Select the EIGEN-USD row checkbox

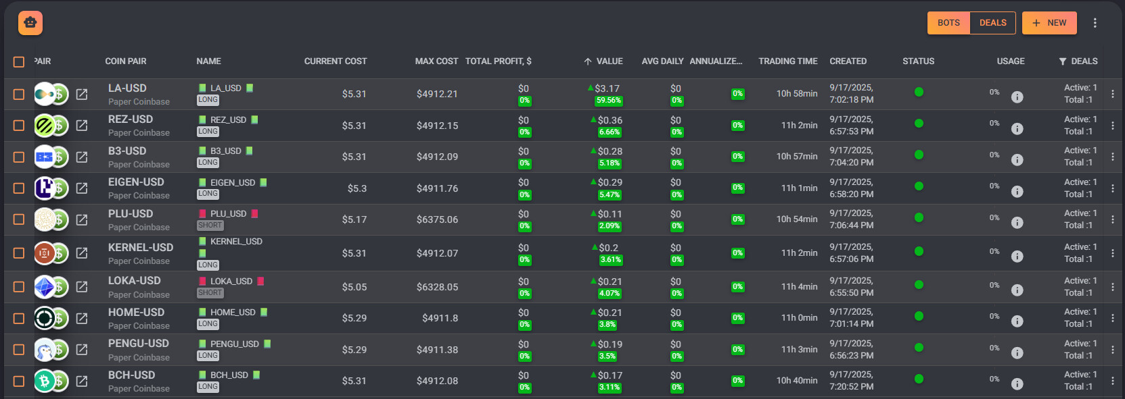coord(19,188)
